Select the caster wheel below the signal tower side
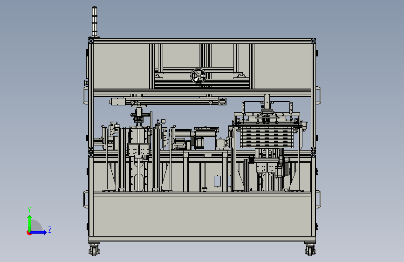 click(94, 249)
